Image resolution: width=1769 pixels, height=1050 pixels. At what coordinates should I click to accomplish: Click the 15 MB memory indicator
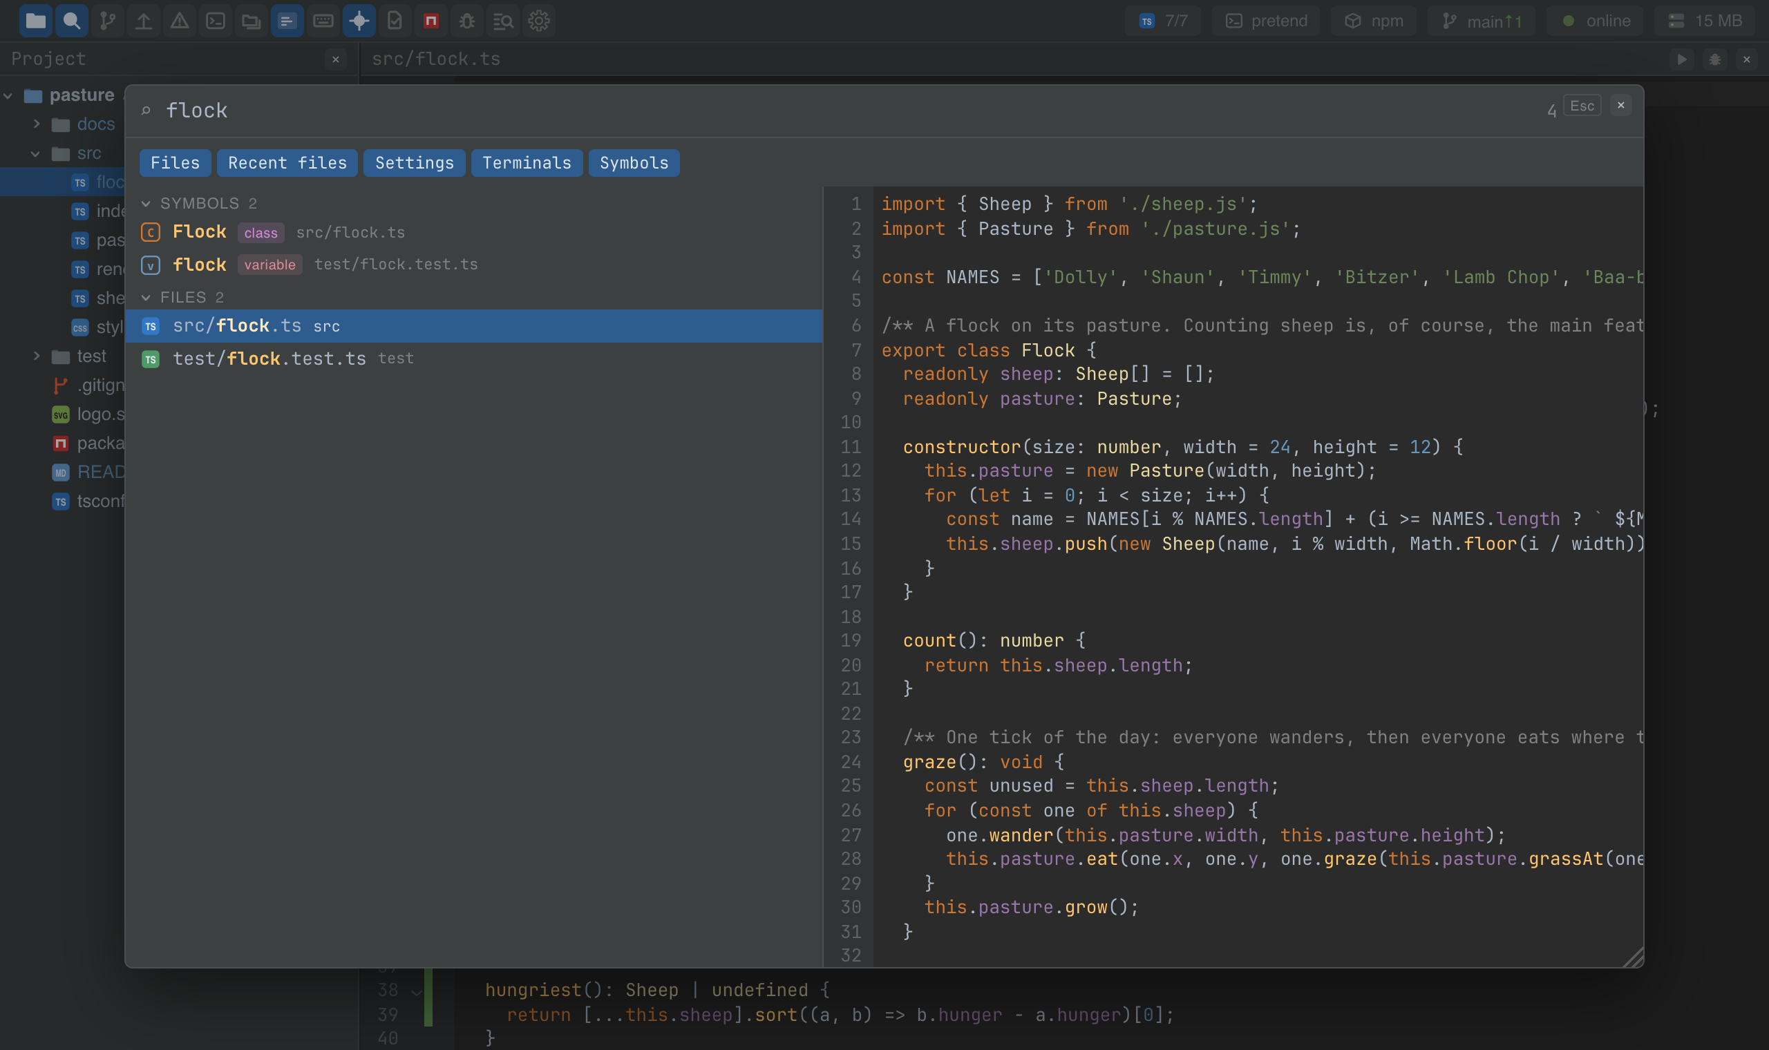[x=1705, y=21]
